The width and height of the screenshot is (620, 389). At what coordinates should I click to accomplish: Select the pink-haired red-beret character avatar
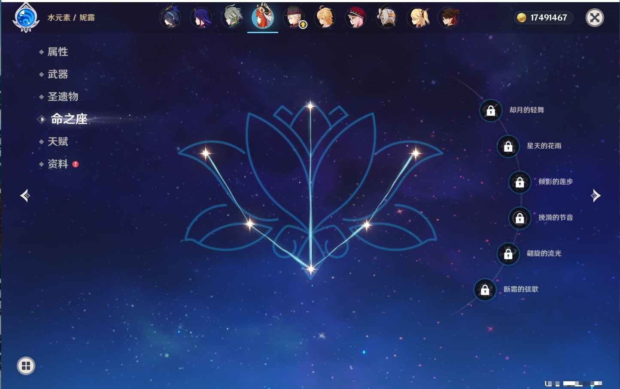coord(356,17)
